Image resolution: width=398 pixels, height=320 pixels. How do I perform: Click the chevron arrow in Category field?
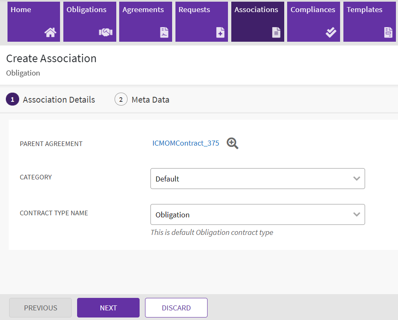pyautogui.click(x=356, y=179)
